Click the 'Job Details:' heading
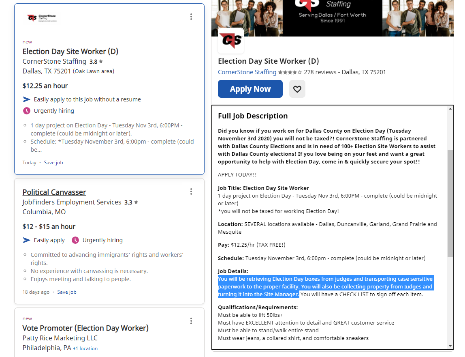The image size is (465, 357). [233, 271]
